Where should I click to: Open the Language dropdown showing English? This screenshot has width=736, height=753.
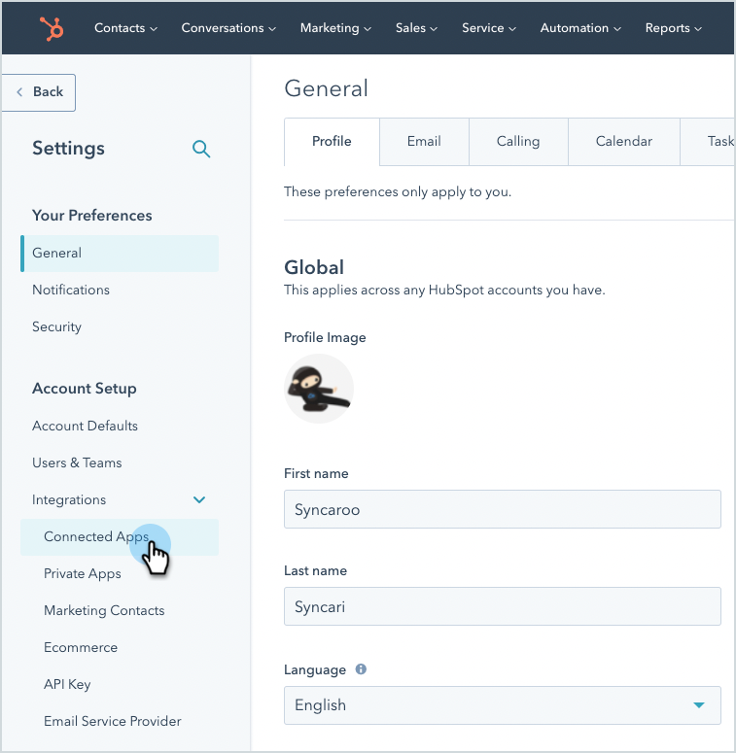tap(503, 705)
